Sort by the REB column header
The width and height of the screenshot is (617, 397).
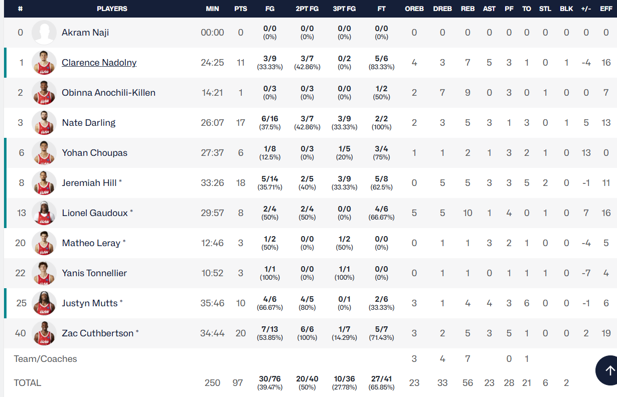[x=468, y=9]
